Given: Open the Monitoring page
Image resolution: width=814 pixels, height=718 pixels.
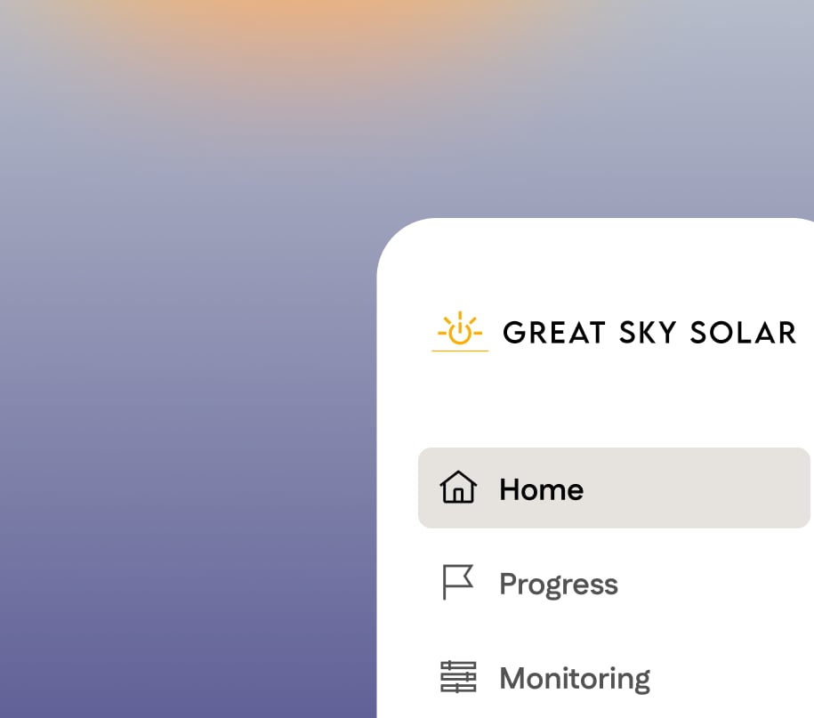Looking at the screenshot, I should 574,678.
